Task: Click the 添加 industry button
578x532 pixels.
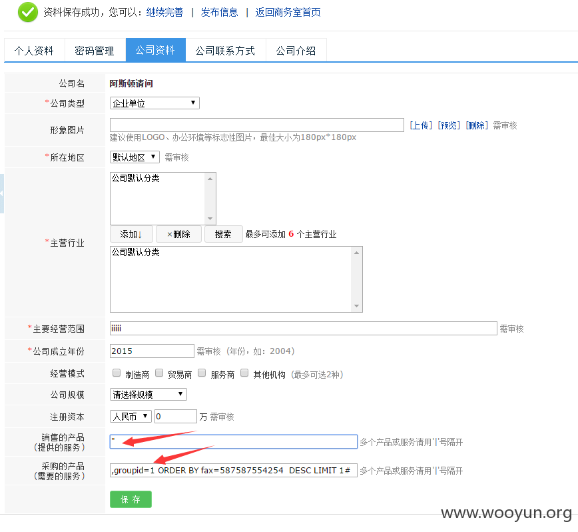Action: pos(131,234)
